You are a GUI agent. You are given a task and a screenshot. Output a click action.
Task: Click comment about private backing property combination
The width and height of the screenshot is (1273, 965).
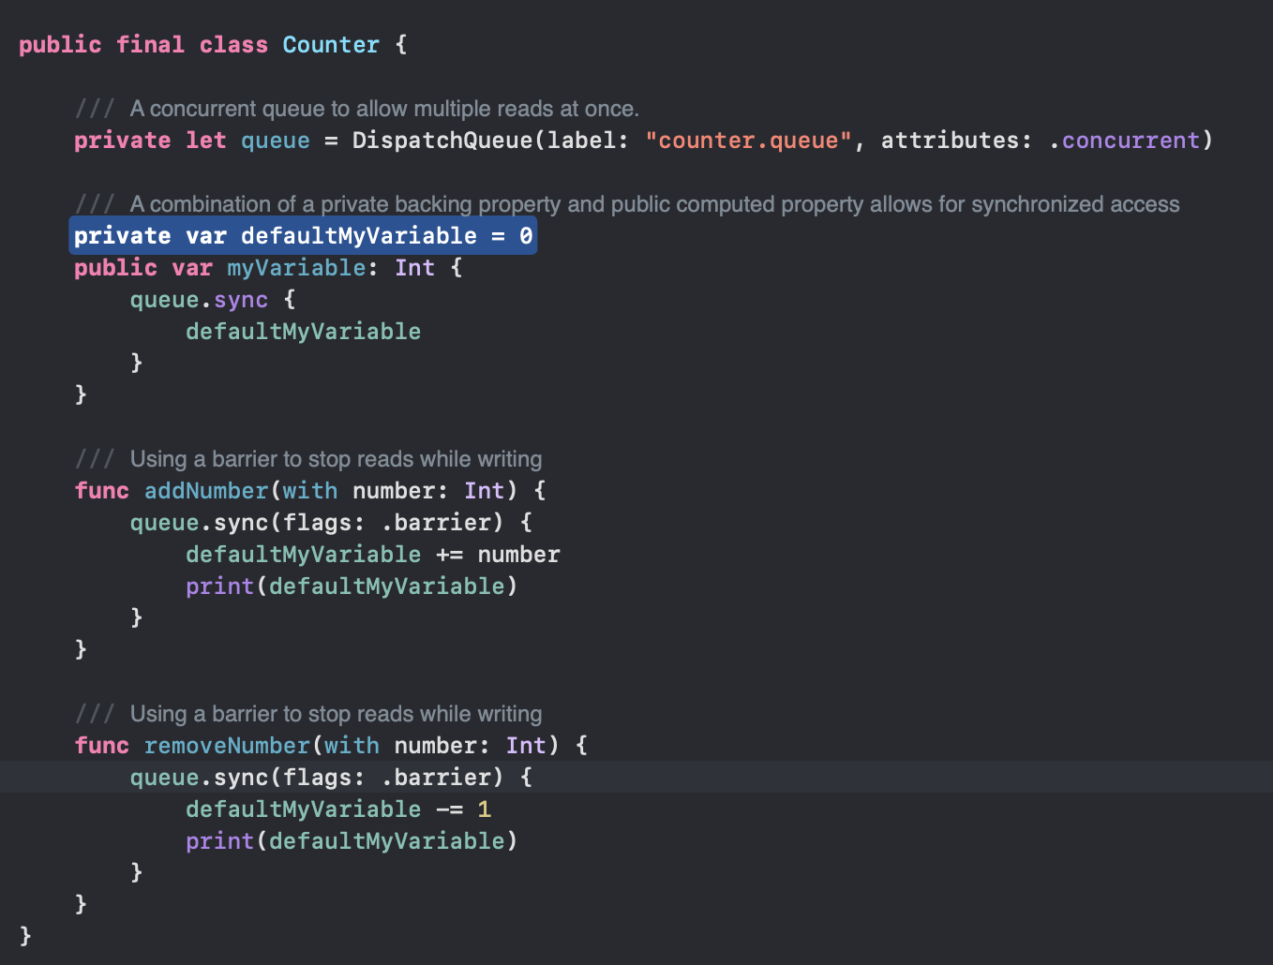pyautogui.click(x=627, y=204)
